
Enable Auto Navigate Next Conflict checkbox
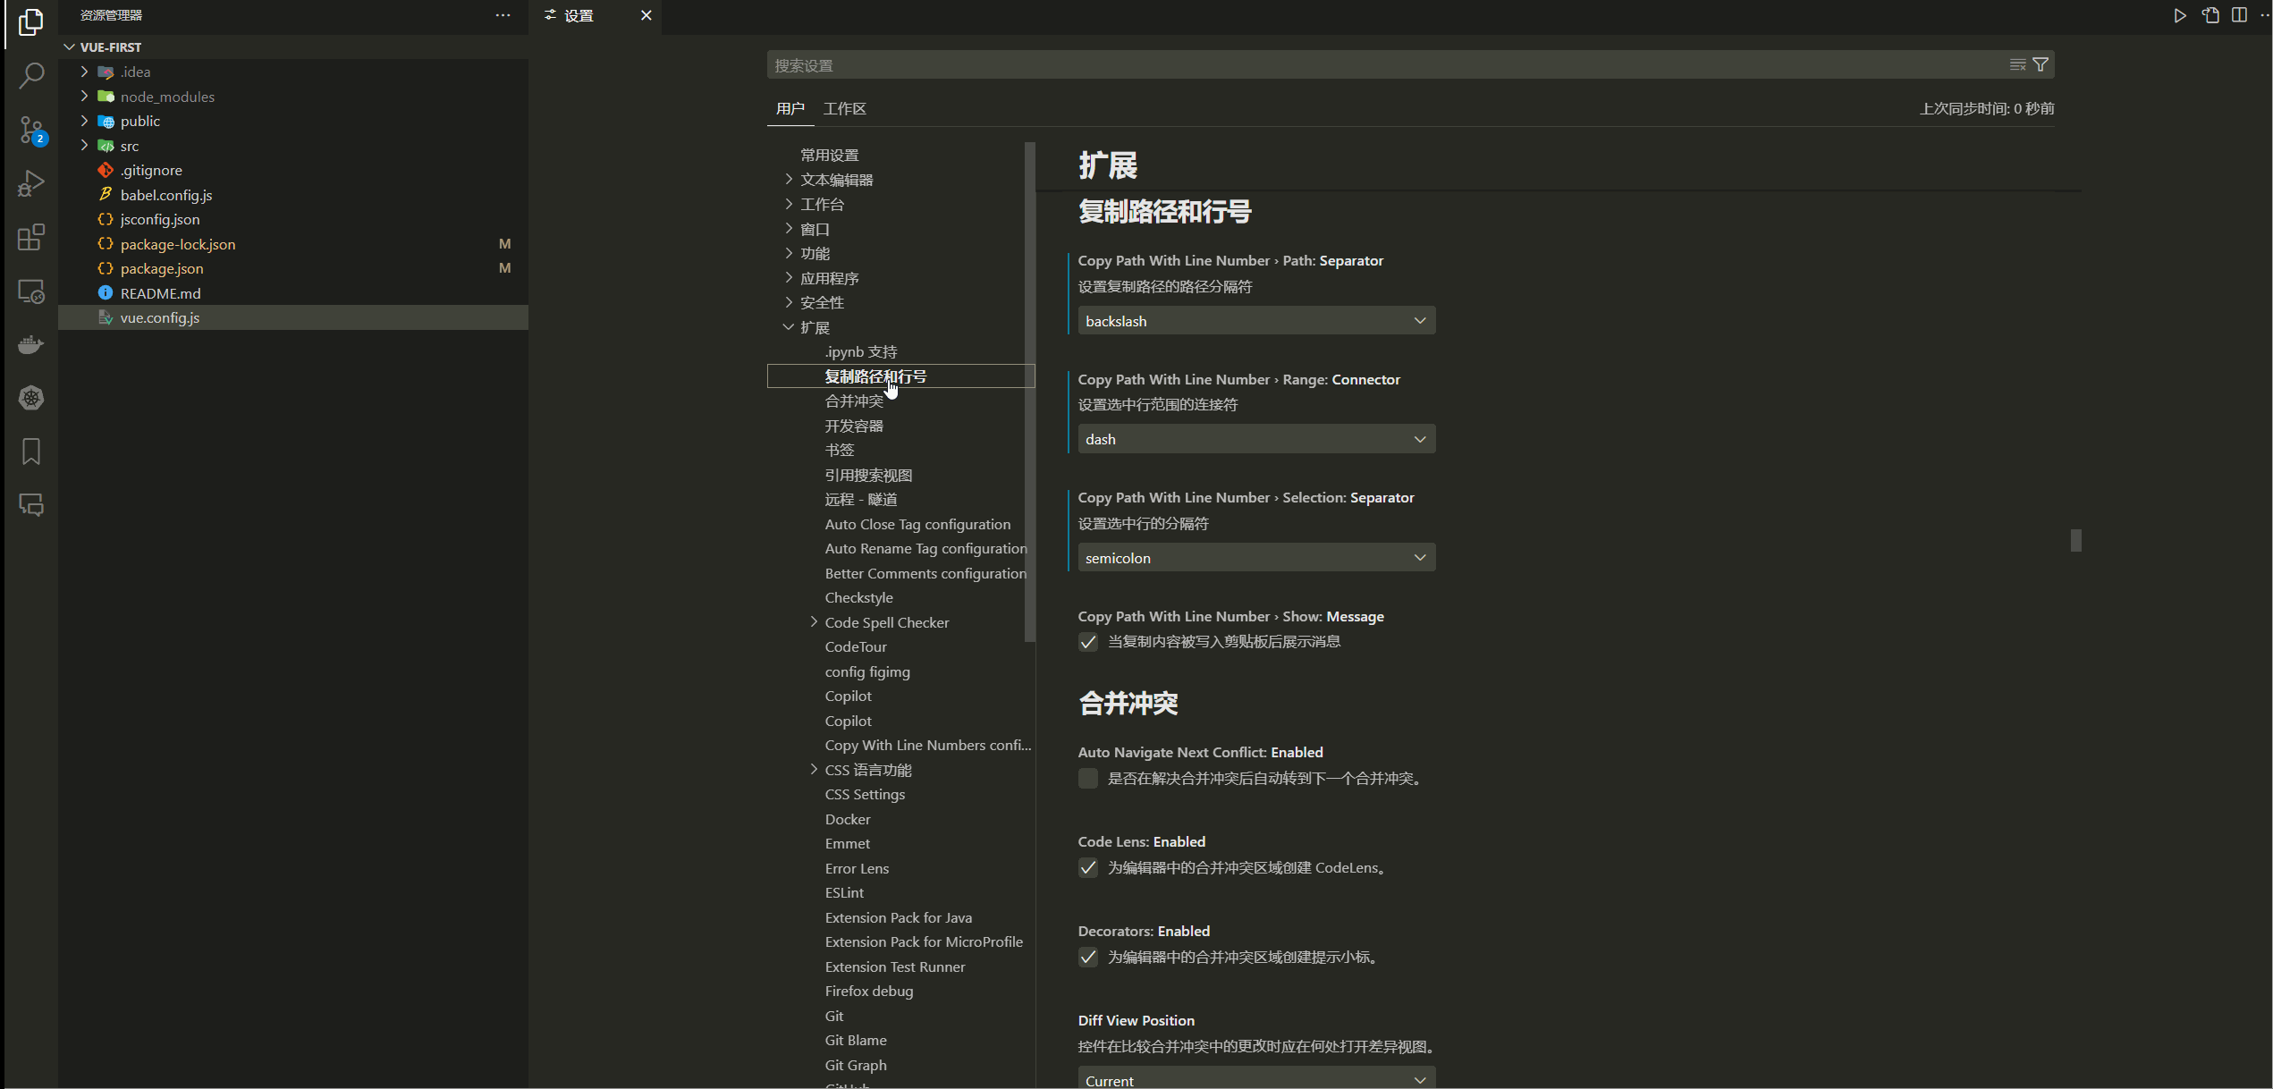pyautogui.click(x=1088, y=779)
